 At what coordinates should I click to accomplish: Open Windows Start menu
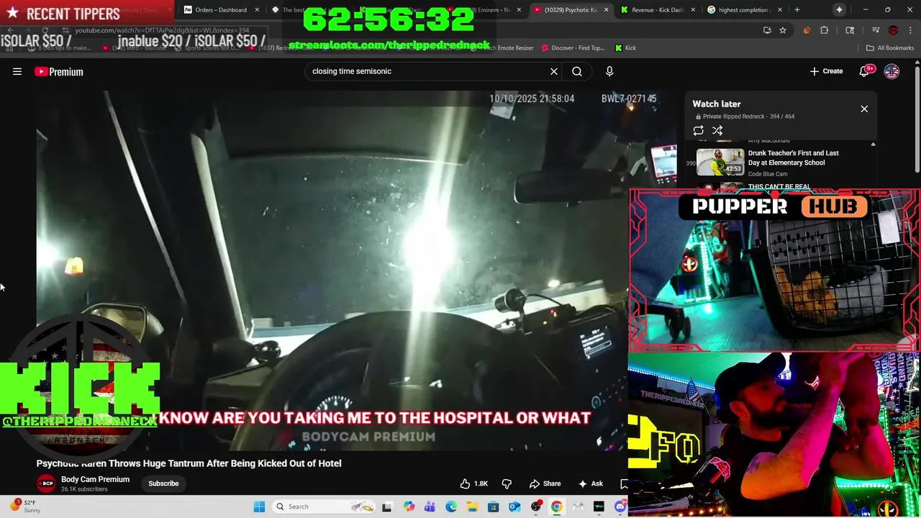pyautogui.click(x=259, y=506)
